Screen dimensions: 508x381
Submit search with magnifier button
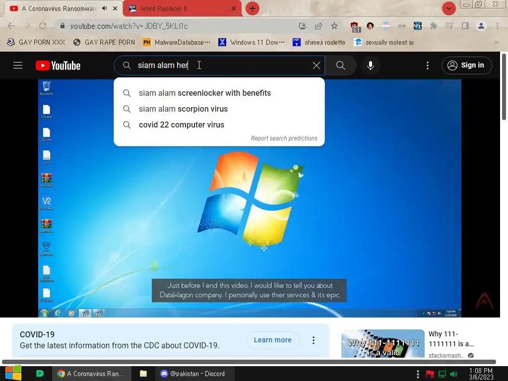click(x=340, y=65)
